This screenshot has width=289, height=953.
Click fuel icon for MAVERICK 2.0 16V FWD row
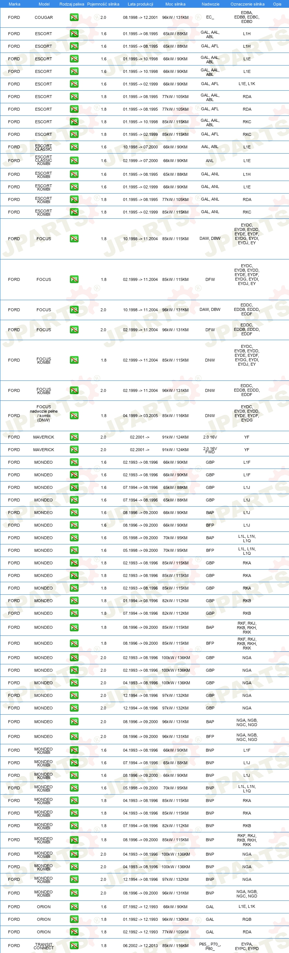pos(74,450)
